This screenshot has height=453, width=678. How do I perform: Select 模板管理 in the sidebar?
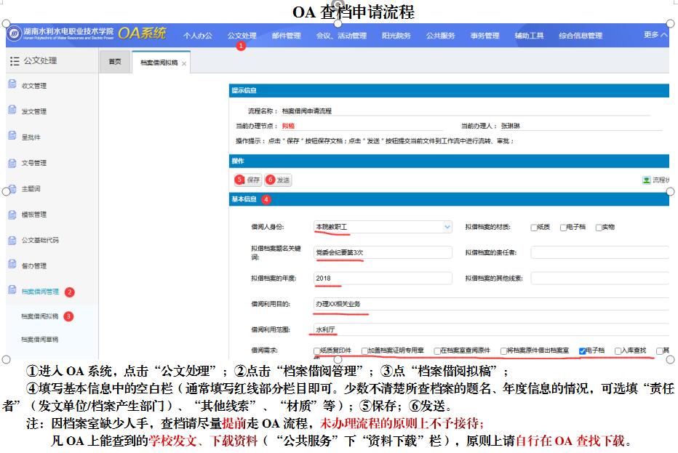[34, 215]
